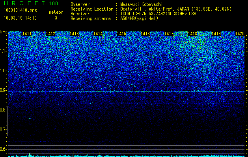Select the ICOM IC-575 receiver description
The image size is (248, 157).
coord(158,14)
